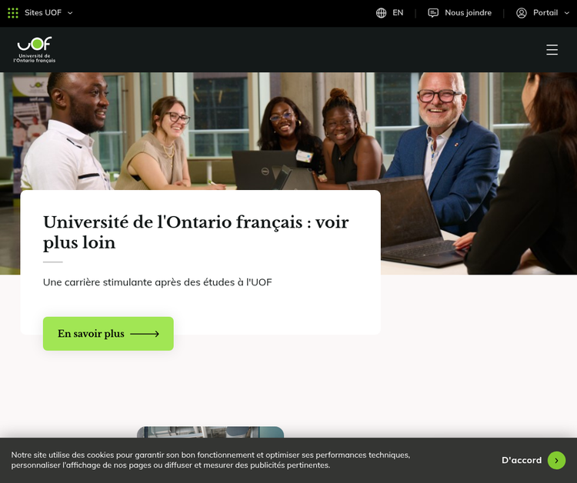Switch language to EN
Screen dimensions: 577x483
398,13
